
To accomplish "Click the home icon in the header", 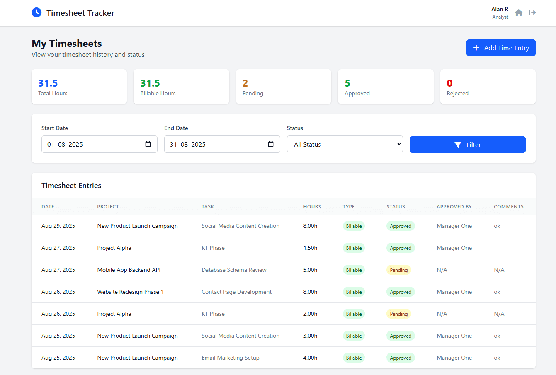I will pos(518,12).
